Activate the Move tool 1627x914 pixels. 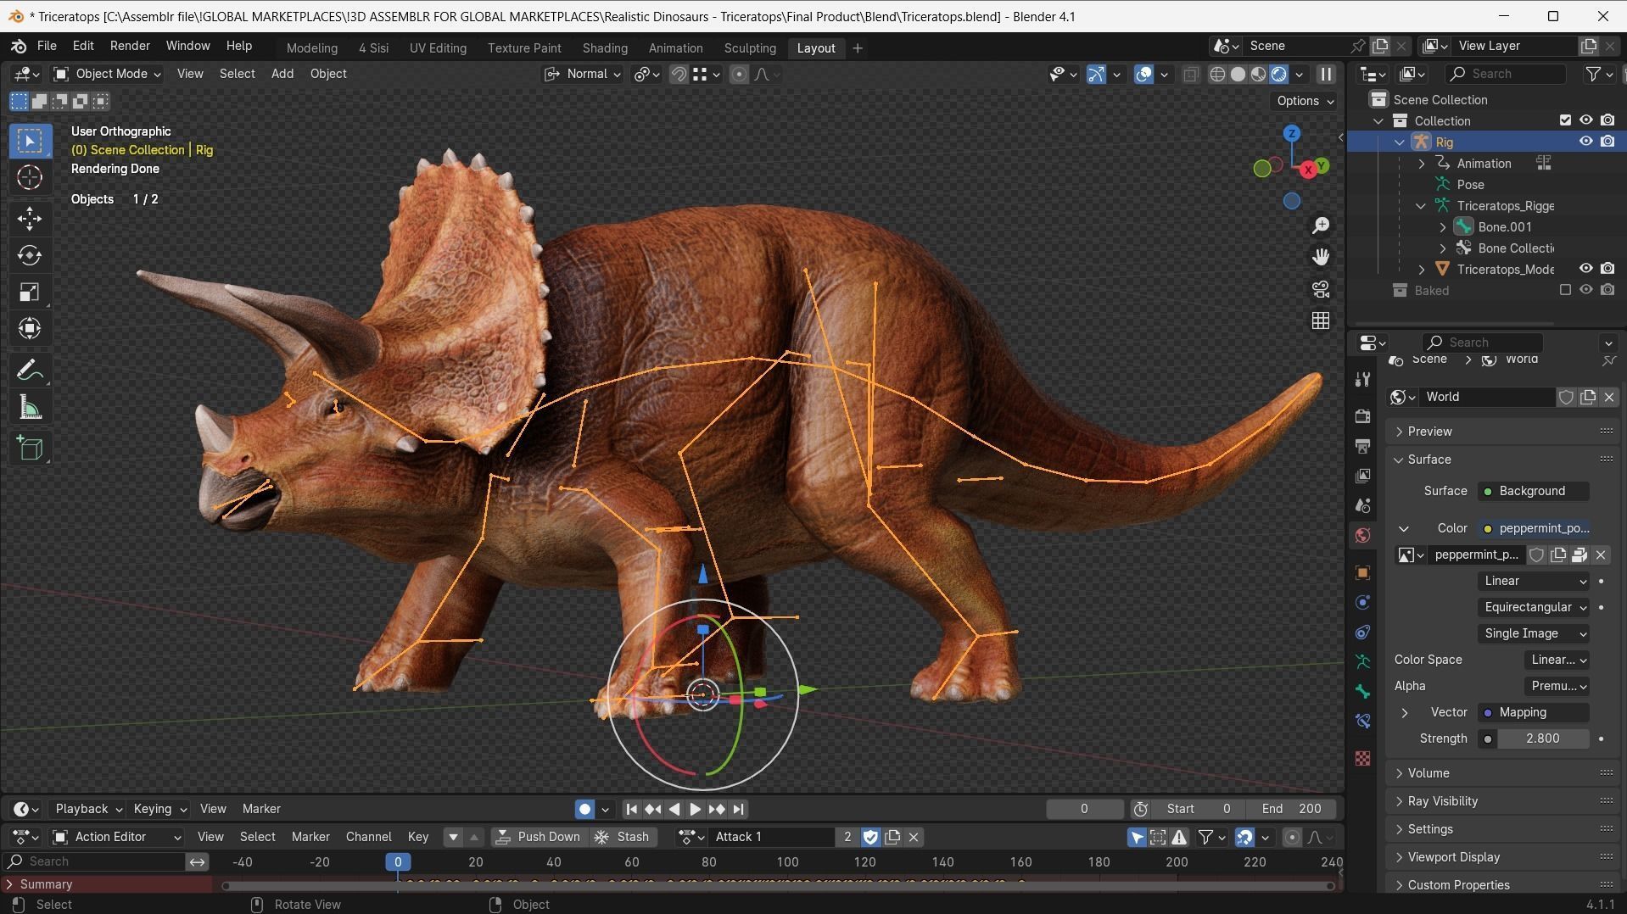30,219
